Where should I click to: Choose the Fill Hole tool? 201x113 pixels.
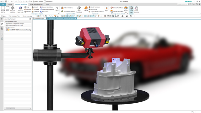point(28,9)
